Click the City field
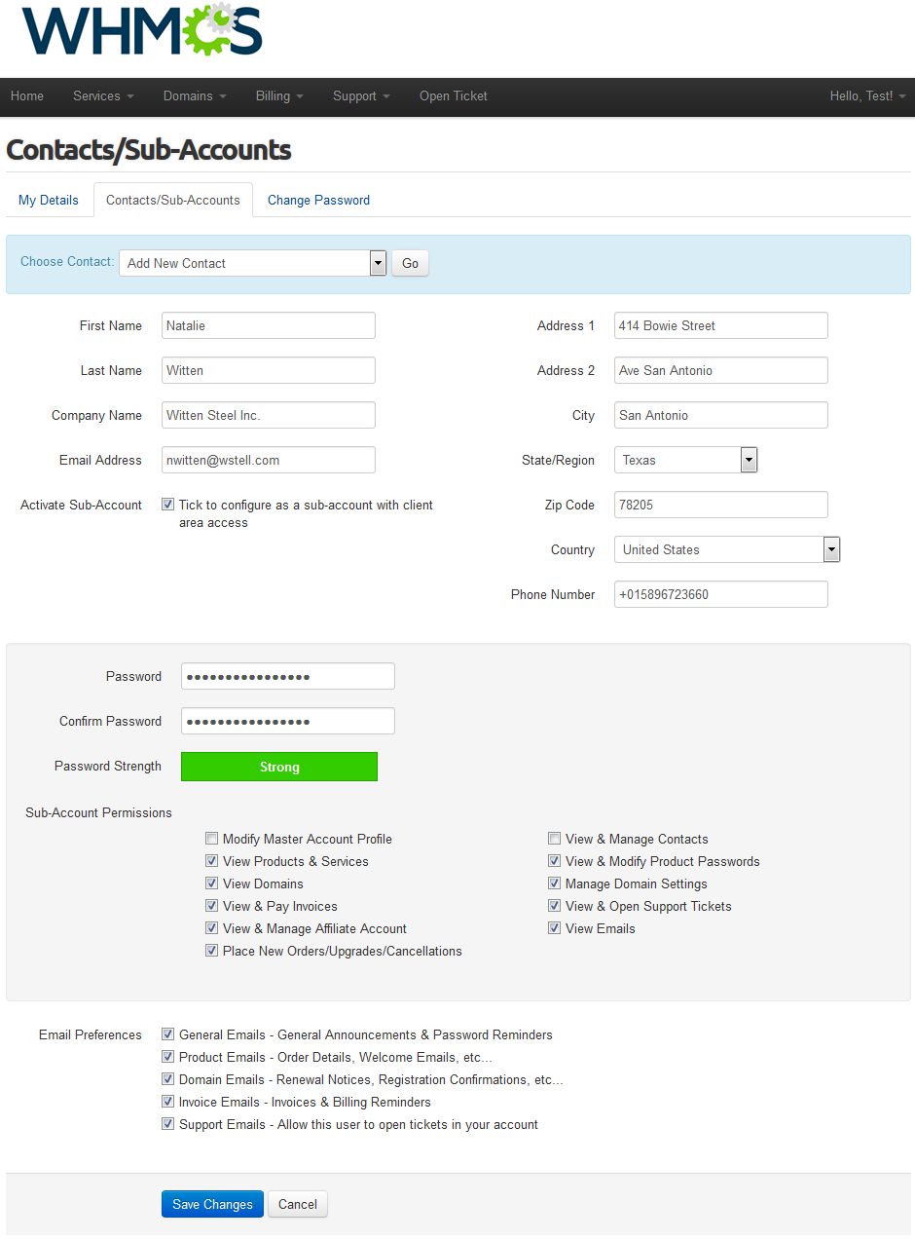 tap(721, 415)
